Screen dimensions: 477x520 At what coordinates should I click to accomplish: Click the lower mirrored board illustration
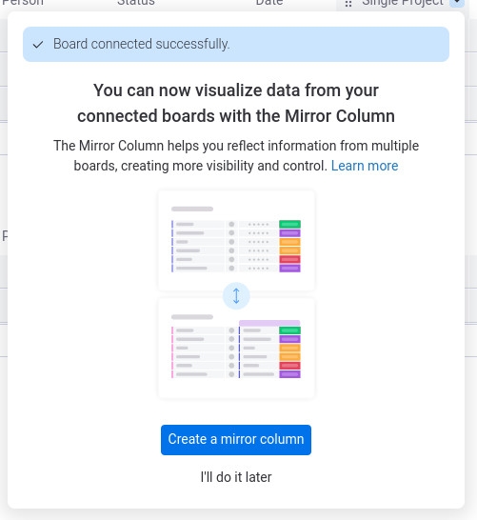point(236,349)
